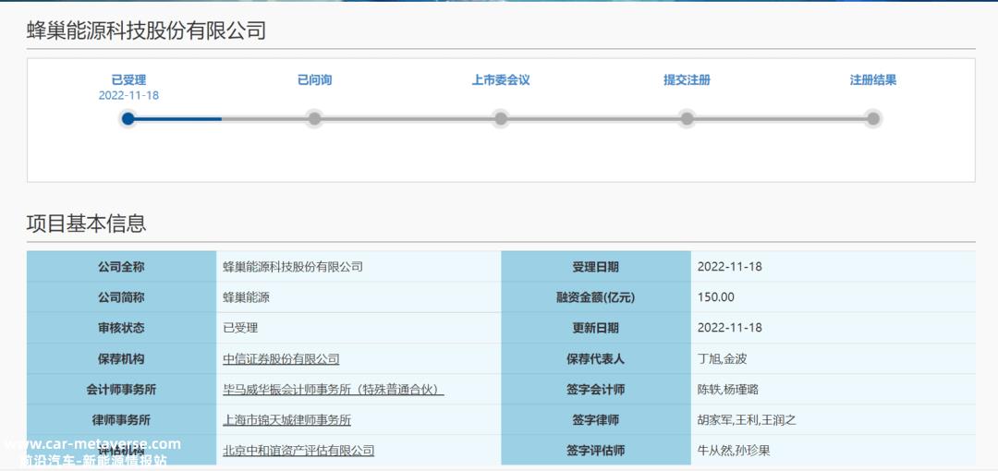Click the 公司全称 header cell
Viewport: 998px width, 471px height.
(x=122, y=267)
